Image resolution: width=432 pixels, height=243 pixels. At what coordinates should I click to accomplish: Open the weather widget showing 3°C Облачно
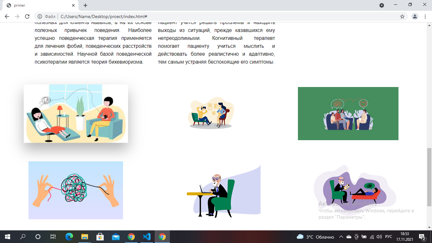click(315, 237)
